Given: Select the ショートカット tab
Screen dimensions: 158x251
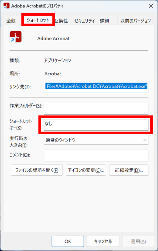Looking at the screenshot, I should [38, 20].
